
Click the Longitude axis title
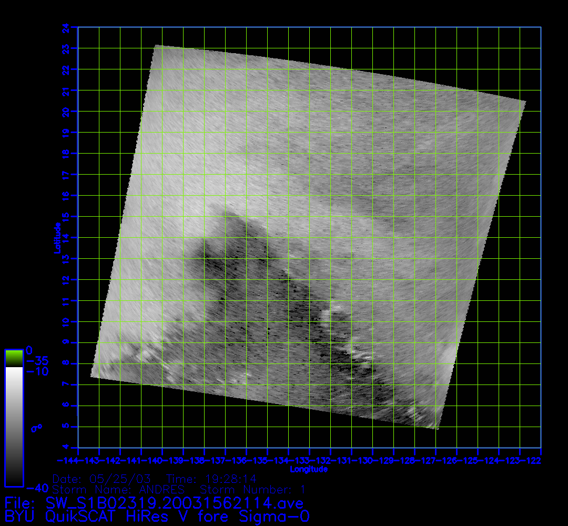pos(309,469)
